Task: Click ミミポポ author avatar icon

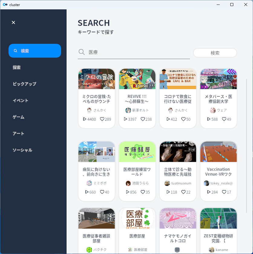Action: 89,183
